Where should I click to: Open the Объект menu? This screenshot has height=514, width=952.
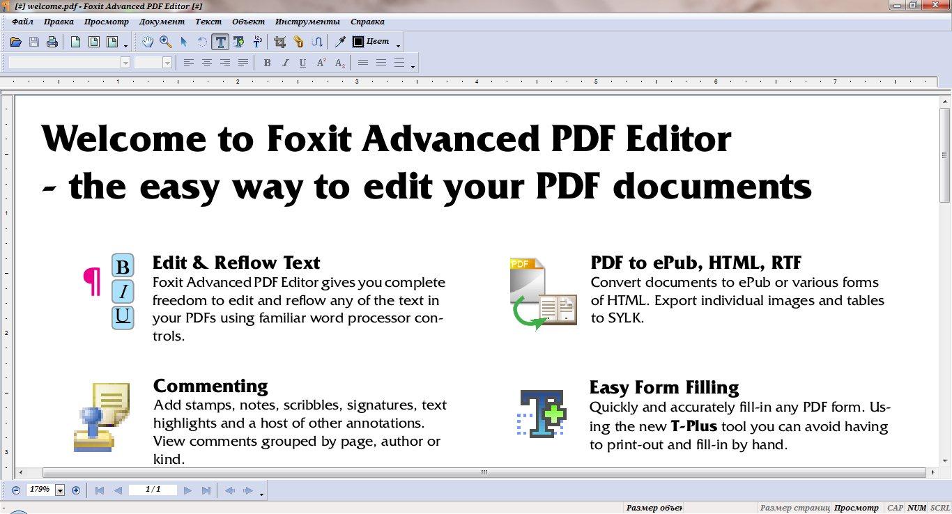tap(248, 22)
